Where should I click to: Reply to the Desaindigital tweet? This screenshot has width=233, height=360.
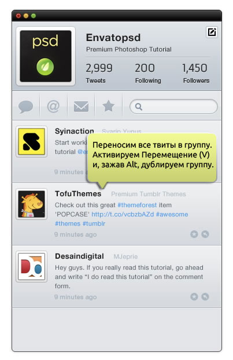(205, 297)
